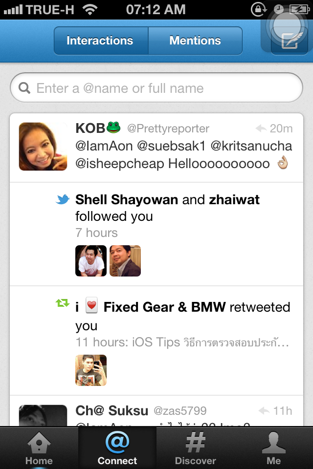This screenshot has height=469, width=313.
Task: Tap the AssistiveTouch floating circle button
Action: (287, 26)
